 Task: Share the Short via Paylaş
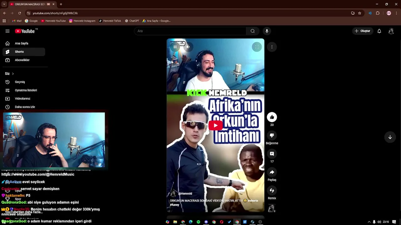pos(272,172)
